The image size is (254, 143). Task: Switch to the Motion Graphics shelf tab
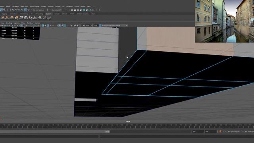83,14
